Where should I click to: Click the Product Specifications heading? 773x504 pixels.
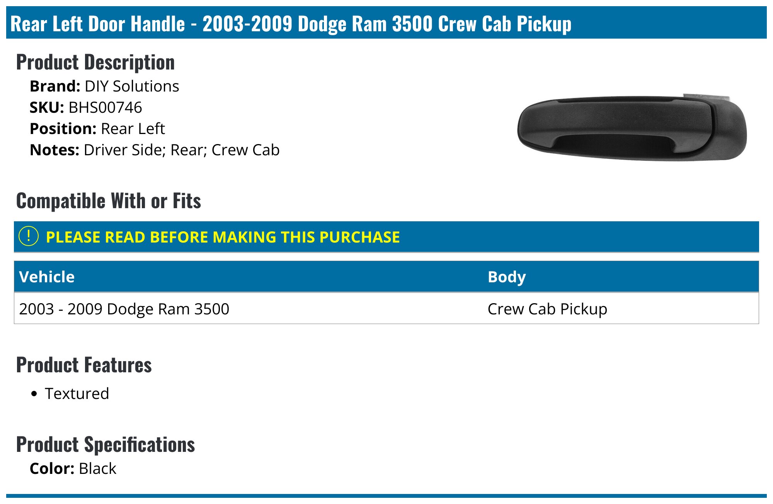106,445
